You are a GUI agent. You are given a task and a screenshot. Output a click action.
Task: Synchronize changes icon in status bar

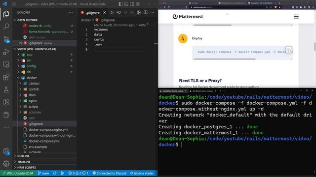(x=55, y=173)
